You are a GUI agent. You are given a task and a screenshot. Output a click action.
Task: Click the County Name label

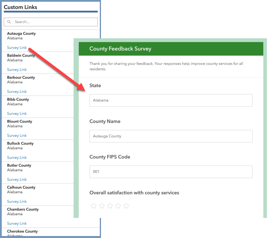[105, 121]
